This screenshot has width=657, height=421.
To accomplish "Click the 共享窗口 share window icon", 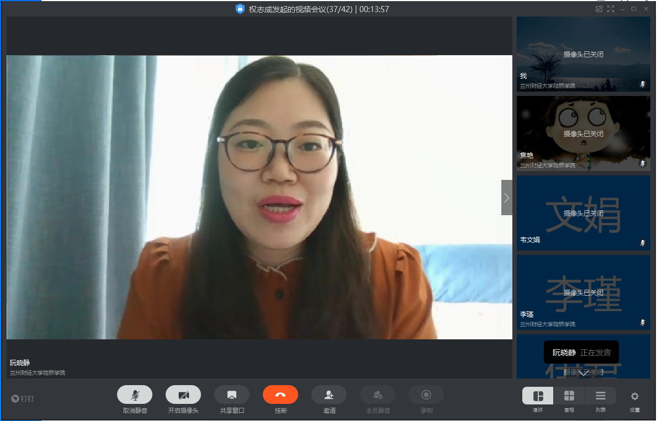I will [232, 395].
